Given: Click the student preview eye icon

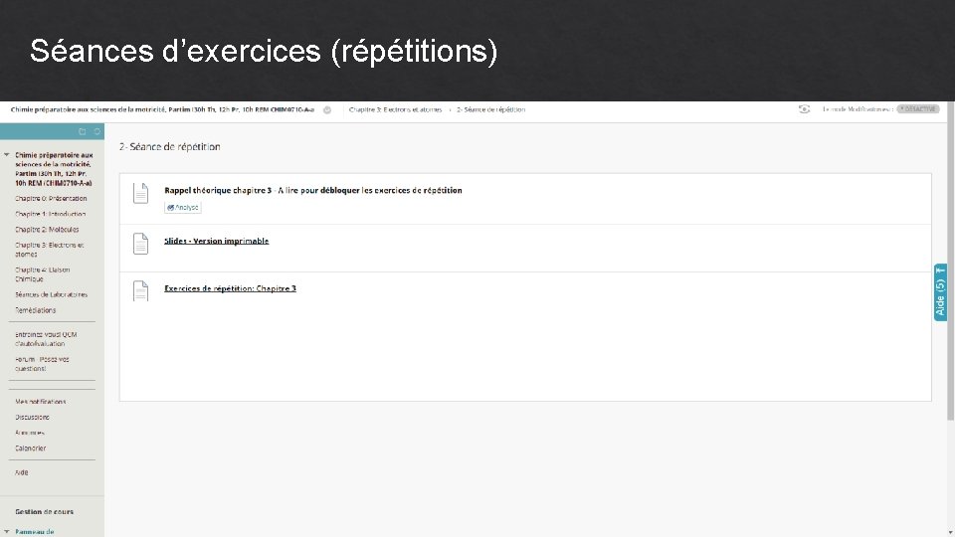Looking at the screenshot, I should click(x=804, y=109).
